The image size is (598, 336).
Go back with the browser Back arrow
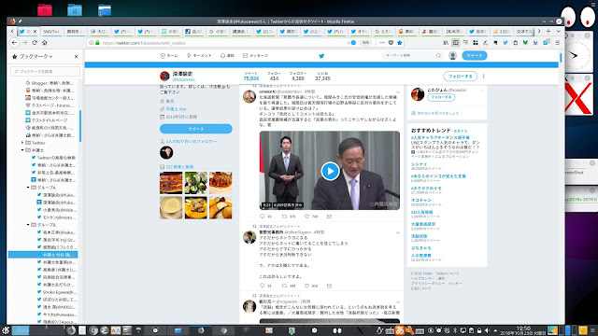(x=14, y=43)
